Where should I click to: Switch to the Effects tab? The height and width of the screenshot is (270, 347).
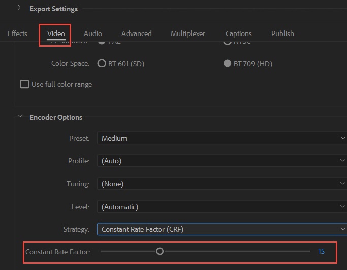click(17, 33)
